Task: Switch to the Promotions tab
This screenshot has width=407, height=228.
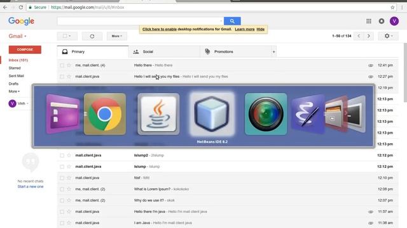Action: point(236,52)
